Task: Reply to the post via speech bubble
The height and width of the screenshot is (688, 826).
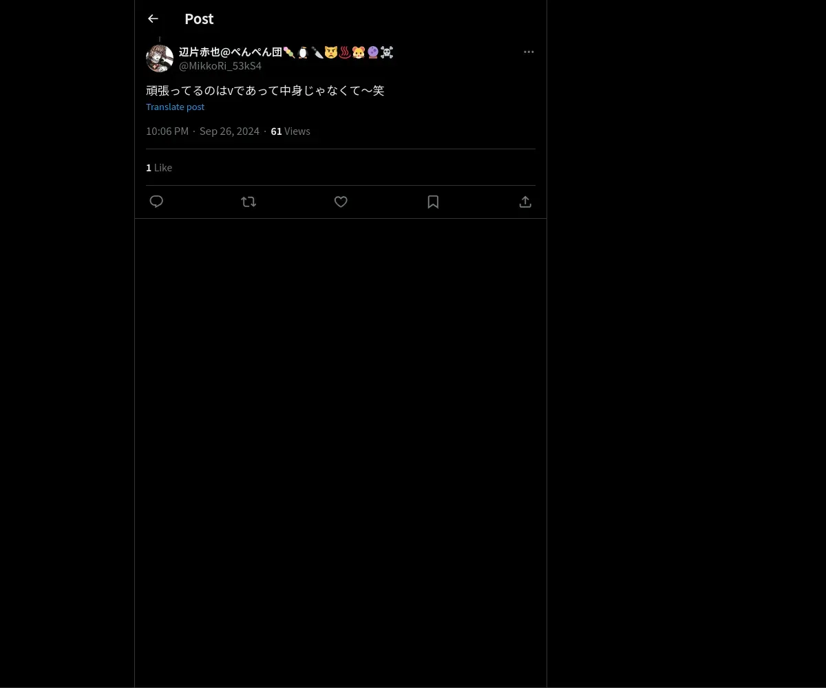Action: click(156, 202)
